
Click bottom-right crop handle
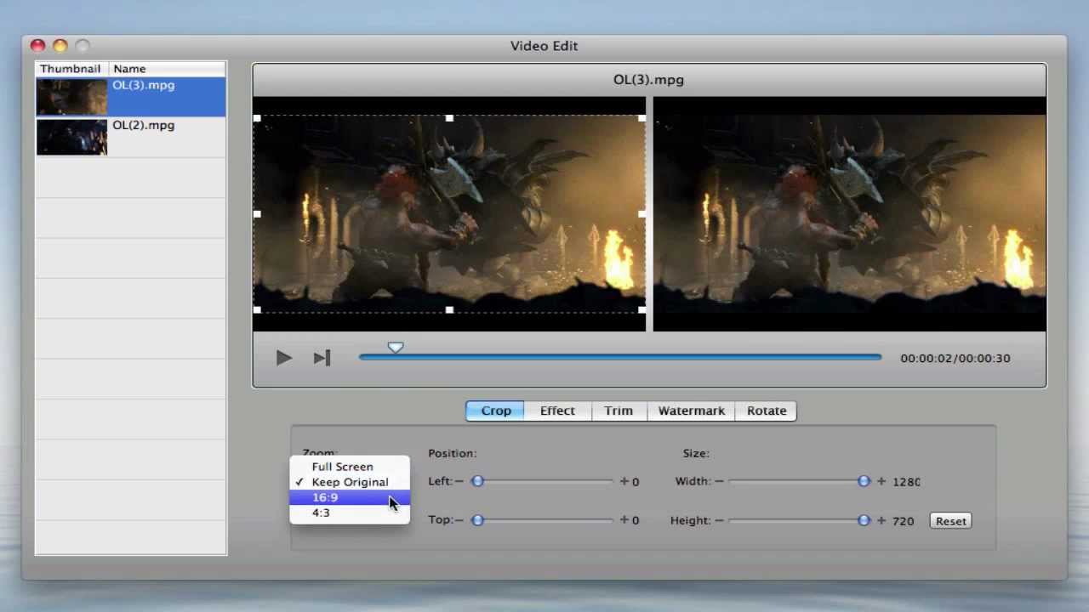coord(641,310)
